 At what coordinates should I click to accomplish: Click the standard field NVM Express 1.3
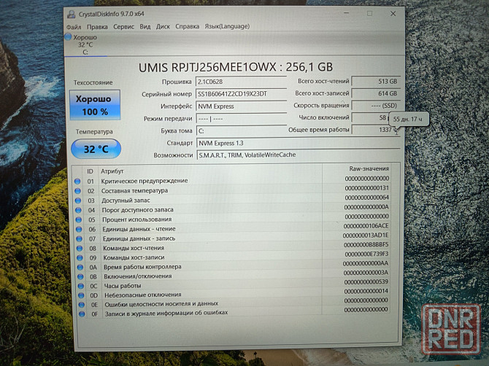298,143
